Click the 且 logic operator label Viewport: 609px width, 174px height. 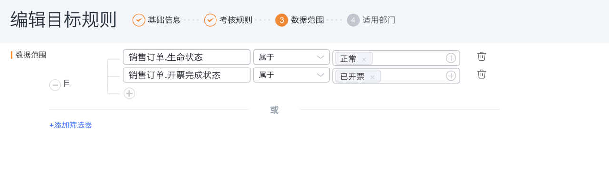[x=67, y=85]
